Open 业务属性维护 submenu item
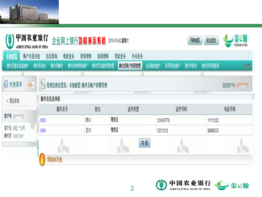Image resolution: width=262 pixels, height=197 pixels. point(153,66)
